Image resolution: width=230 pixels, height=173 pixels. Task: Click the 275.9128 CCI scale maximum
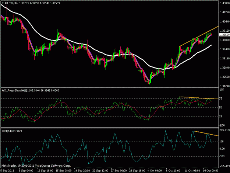pos(224,130)
